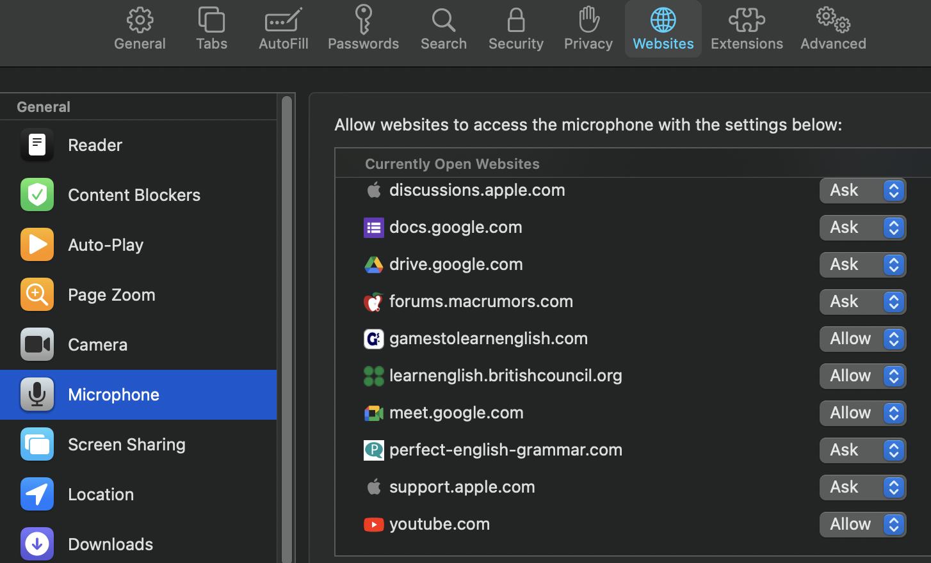Click the youtube.com favicon
Image resolution: width=931 pixels, height=563 pixels.
(374, 525)
